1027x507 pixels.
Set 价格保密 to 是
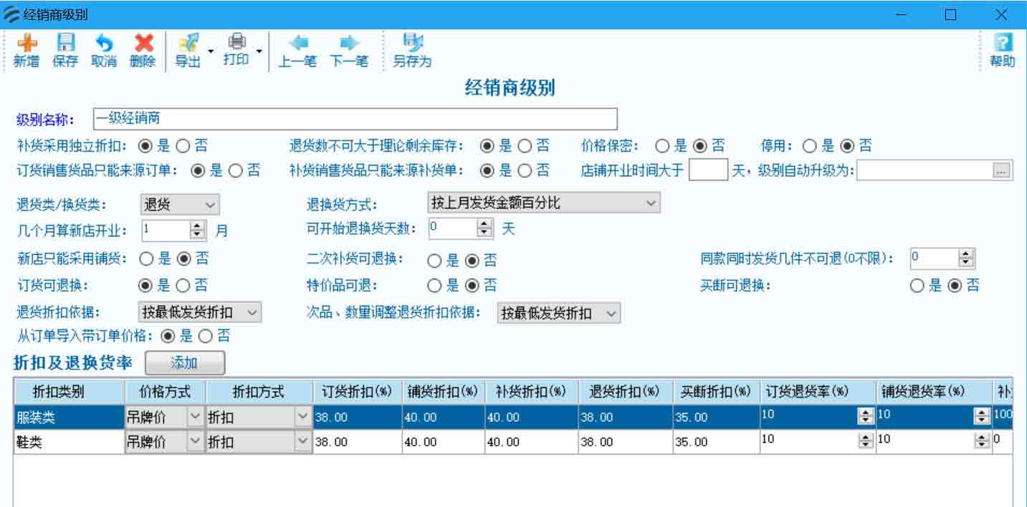[662, 146]
